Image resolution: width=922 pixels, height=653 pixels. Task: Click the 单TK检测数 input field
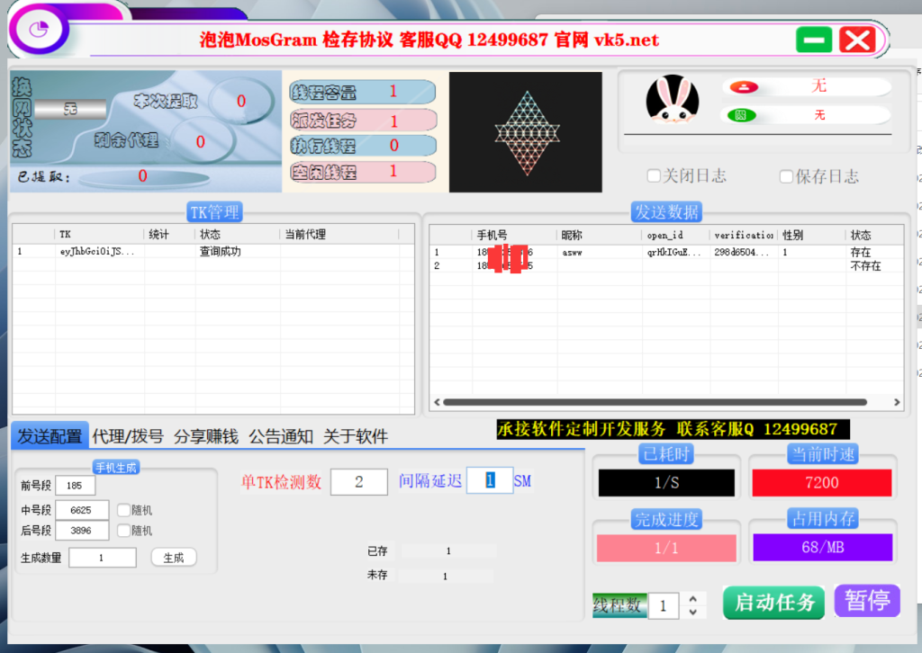[x=359, y=482]
